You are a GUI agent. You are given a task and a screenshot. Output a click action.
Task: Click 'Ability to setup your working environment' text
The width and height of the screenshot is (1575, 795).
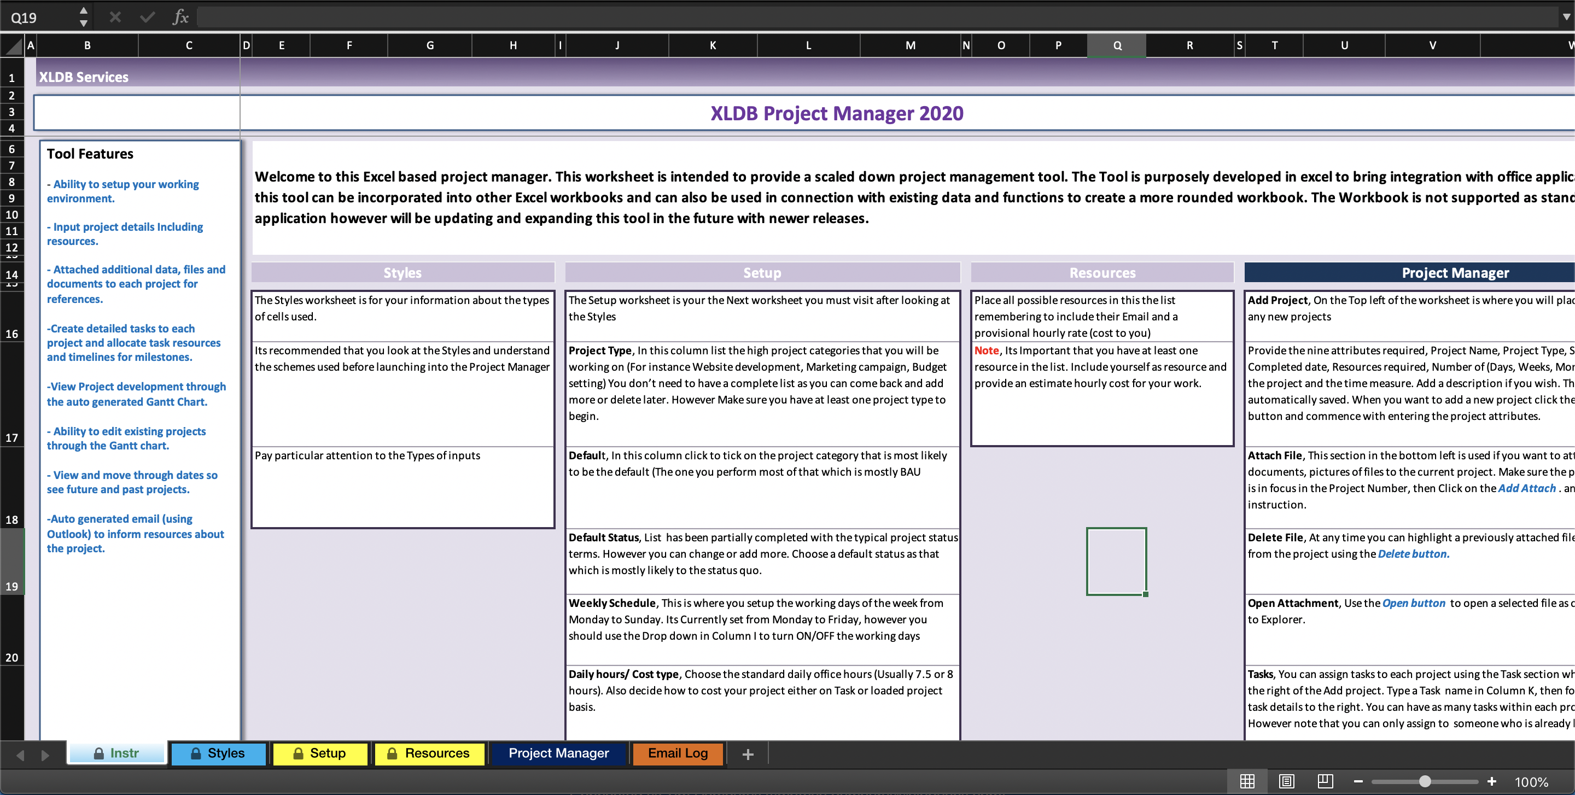[123, 191]
